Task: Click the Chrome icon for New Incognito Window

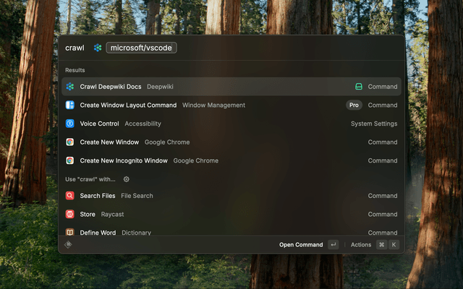Action: [70, 160]
